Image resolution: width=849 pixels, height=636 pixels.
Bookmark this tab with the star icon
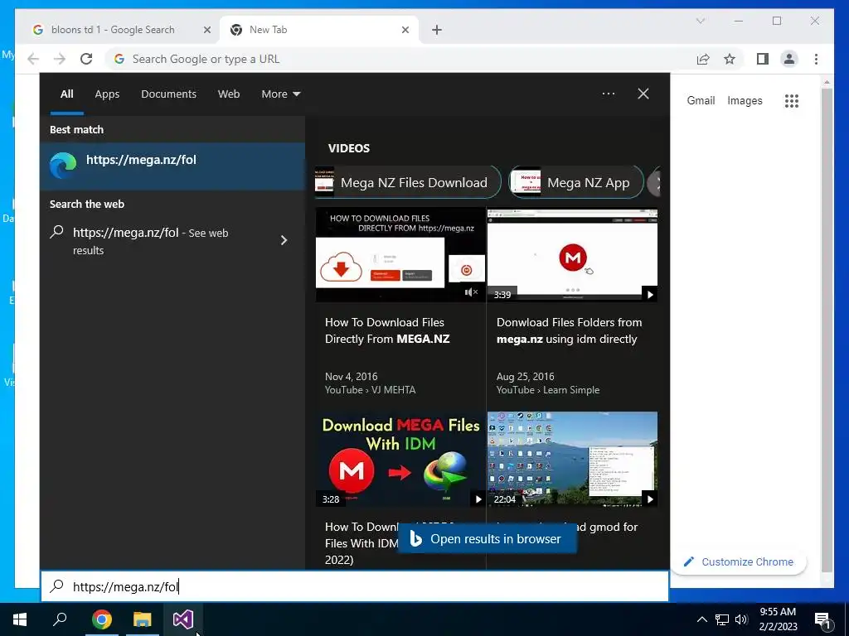pos(730,59)
